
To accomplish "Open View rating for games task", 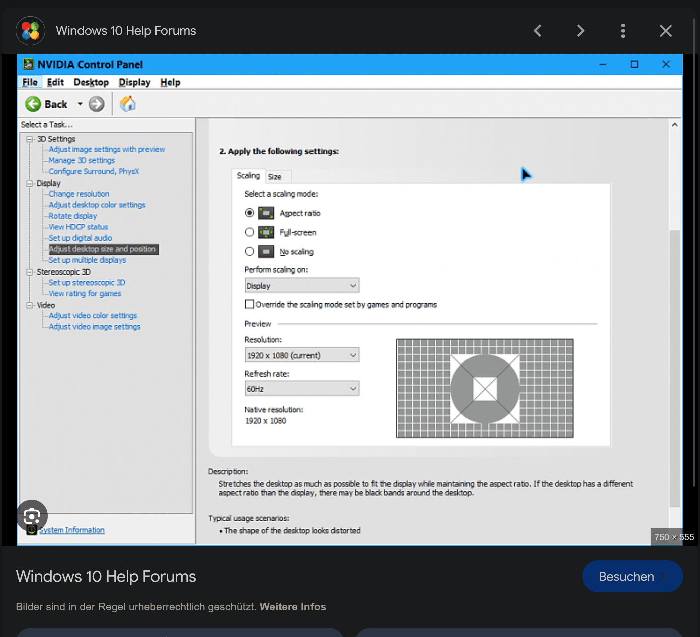I will (85, 294).
